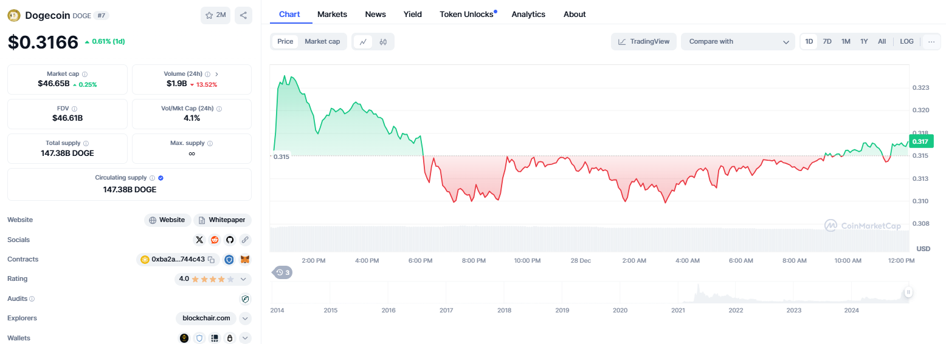Add Dogecoin to watchlist with star button

click(215, 15)
